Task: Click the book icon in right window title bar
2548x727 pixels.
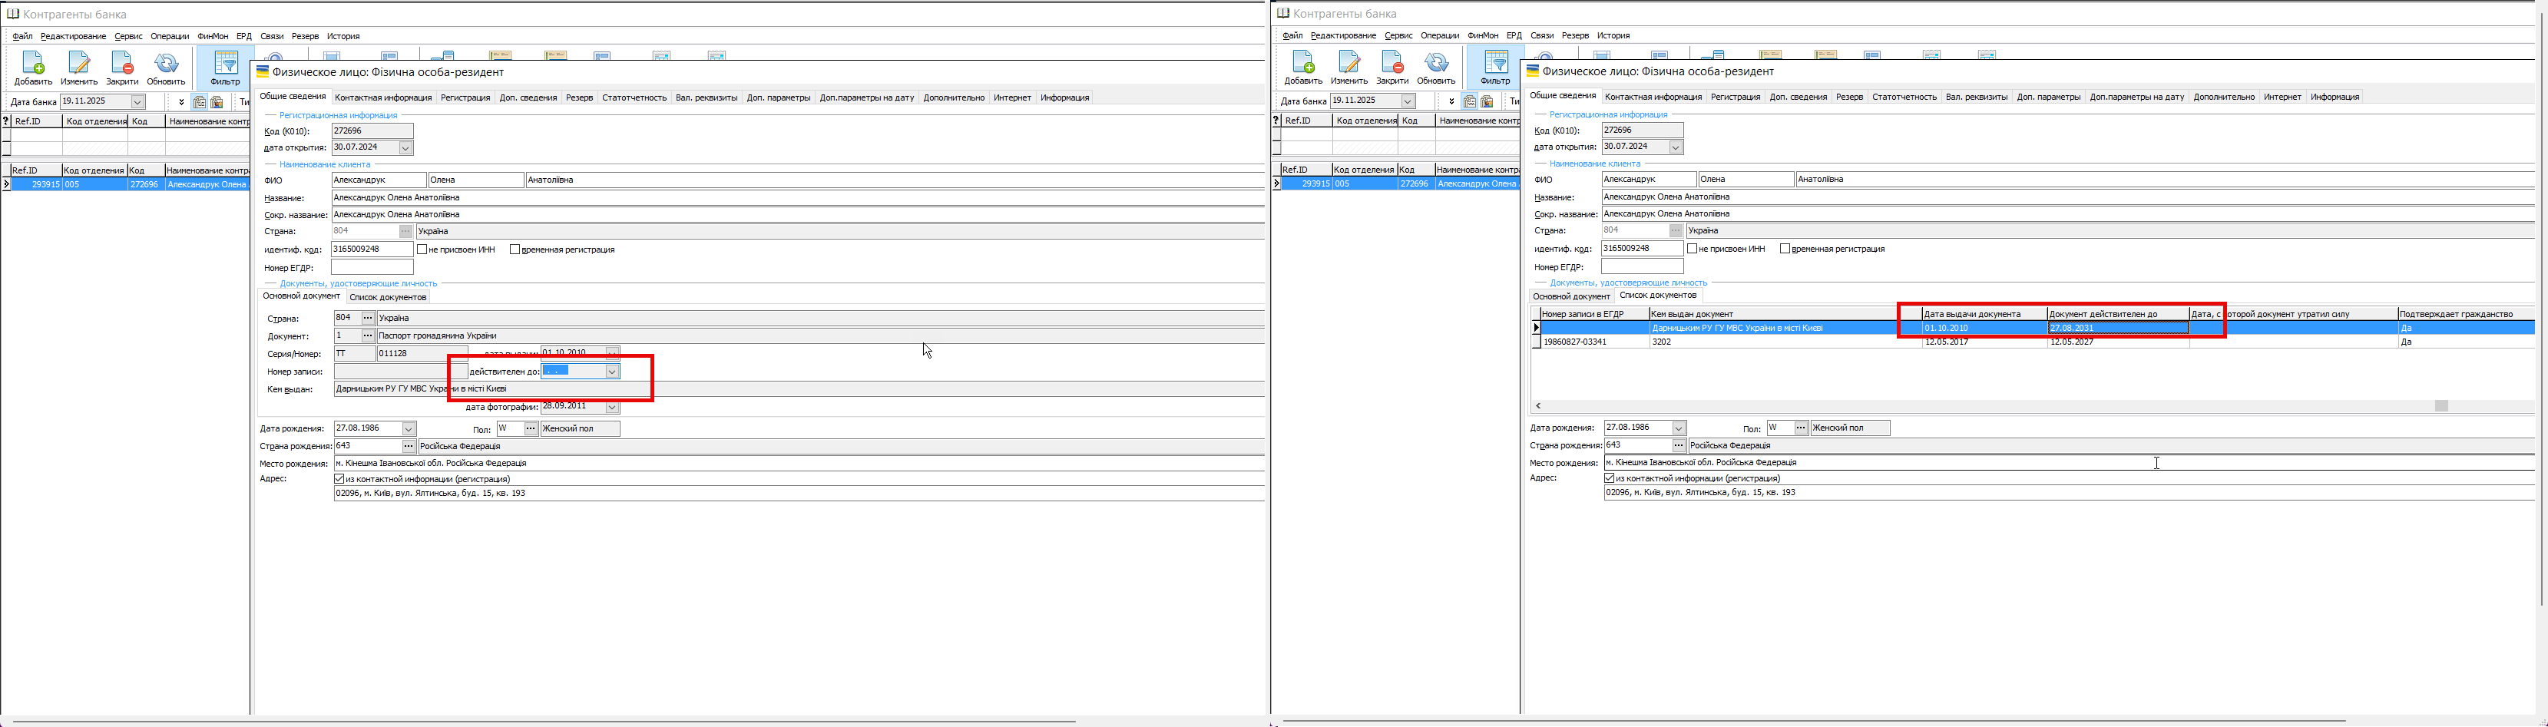Action: [x=1283, y=13]
